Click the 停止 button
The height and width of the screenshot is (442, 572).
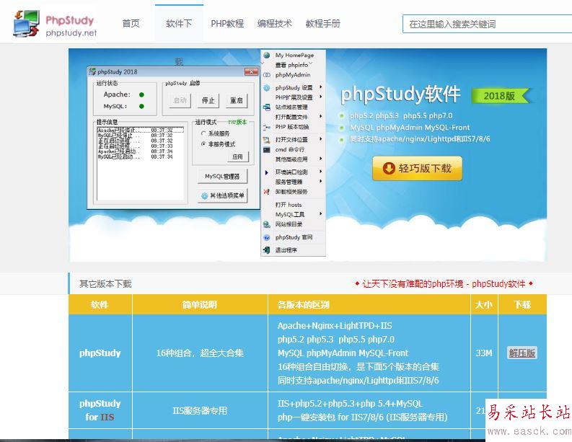click(208, 100)
